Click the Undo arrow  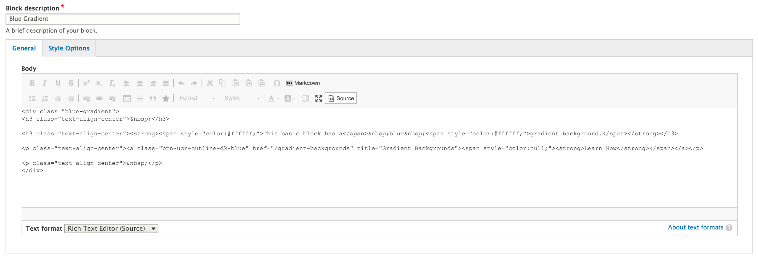181,83
